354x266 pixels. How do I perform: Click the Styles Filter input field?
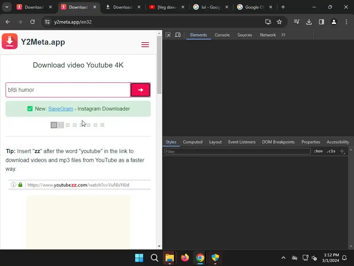pos(237,151)
